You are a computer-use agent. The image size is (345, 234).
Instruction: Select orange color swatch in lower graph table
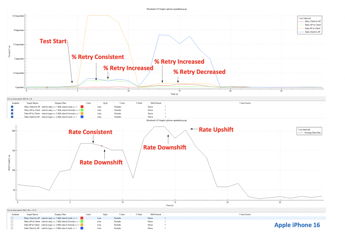(82, 225)
